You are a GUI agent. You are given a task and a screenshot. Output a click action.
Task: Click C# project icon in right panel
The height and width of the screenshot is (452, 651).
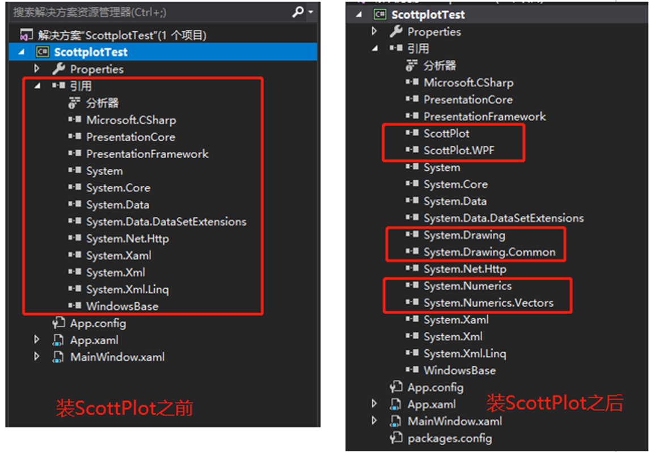(380, 15)
